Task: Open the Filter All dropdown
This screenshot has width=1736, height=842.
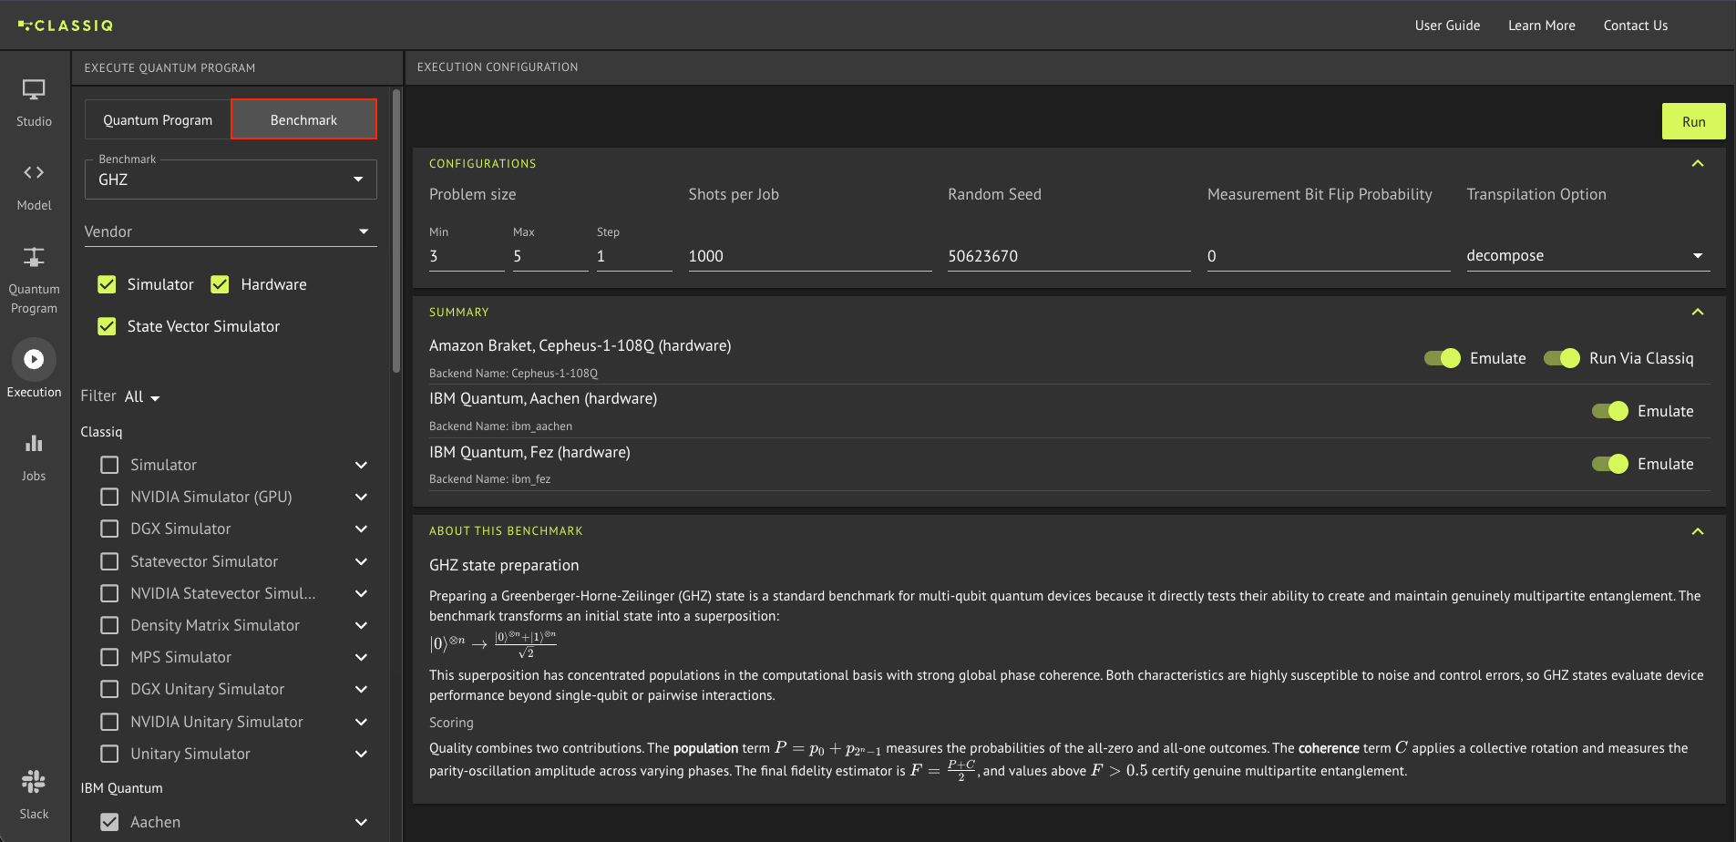Action: click(x=142, y=396)
